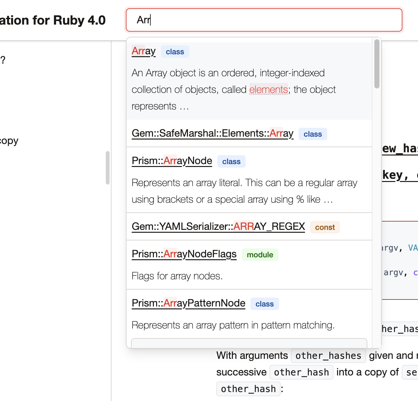Click the sidebar scrollbar thumb
Viewport: 418px width, 401px height.
[x=107, y=167]
